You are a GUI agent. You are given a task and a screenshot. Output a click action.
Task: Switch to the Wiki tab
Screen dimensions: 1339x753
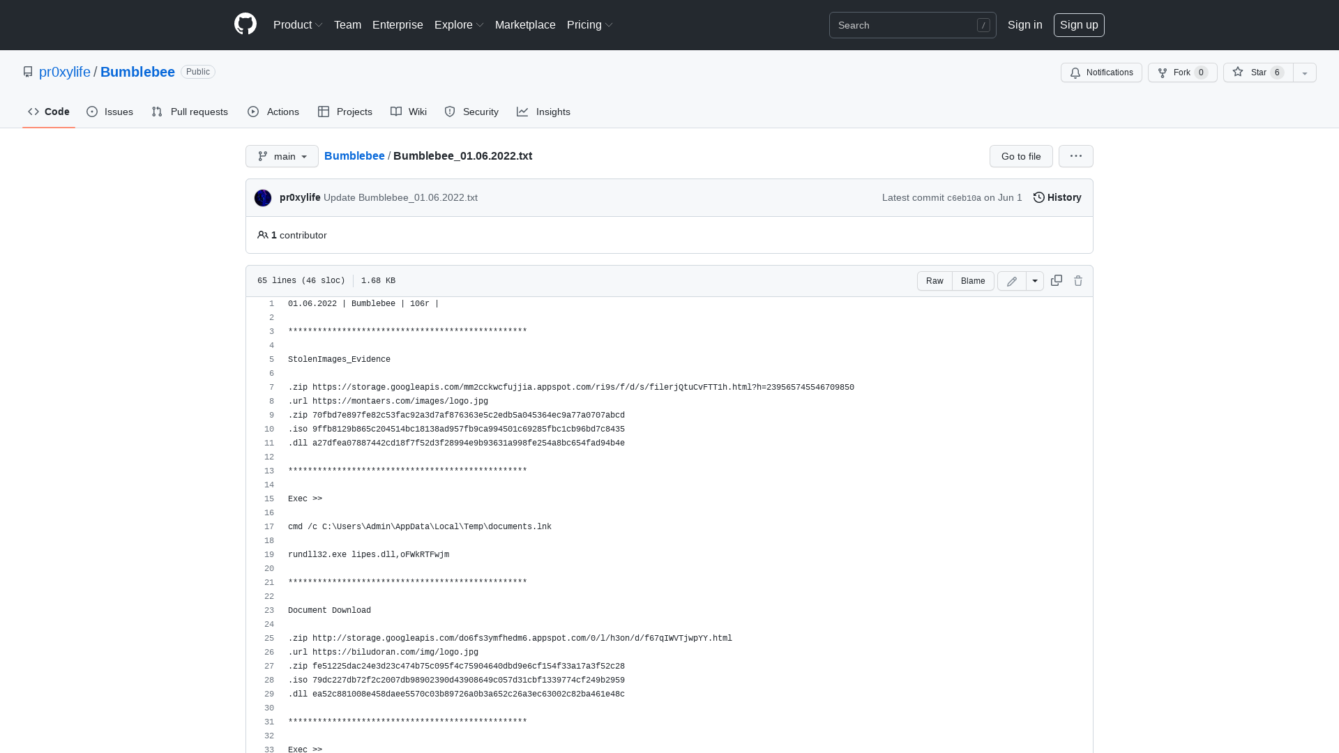pyautogui.click(x=409, y=112)
